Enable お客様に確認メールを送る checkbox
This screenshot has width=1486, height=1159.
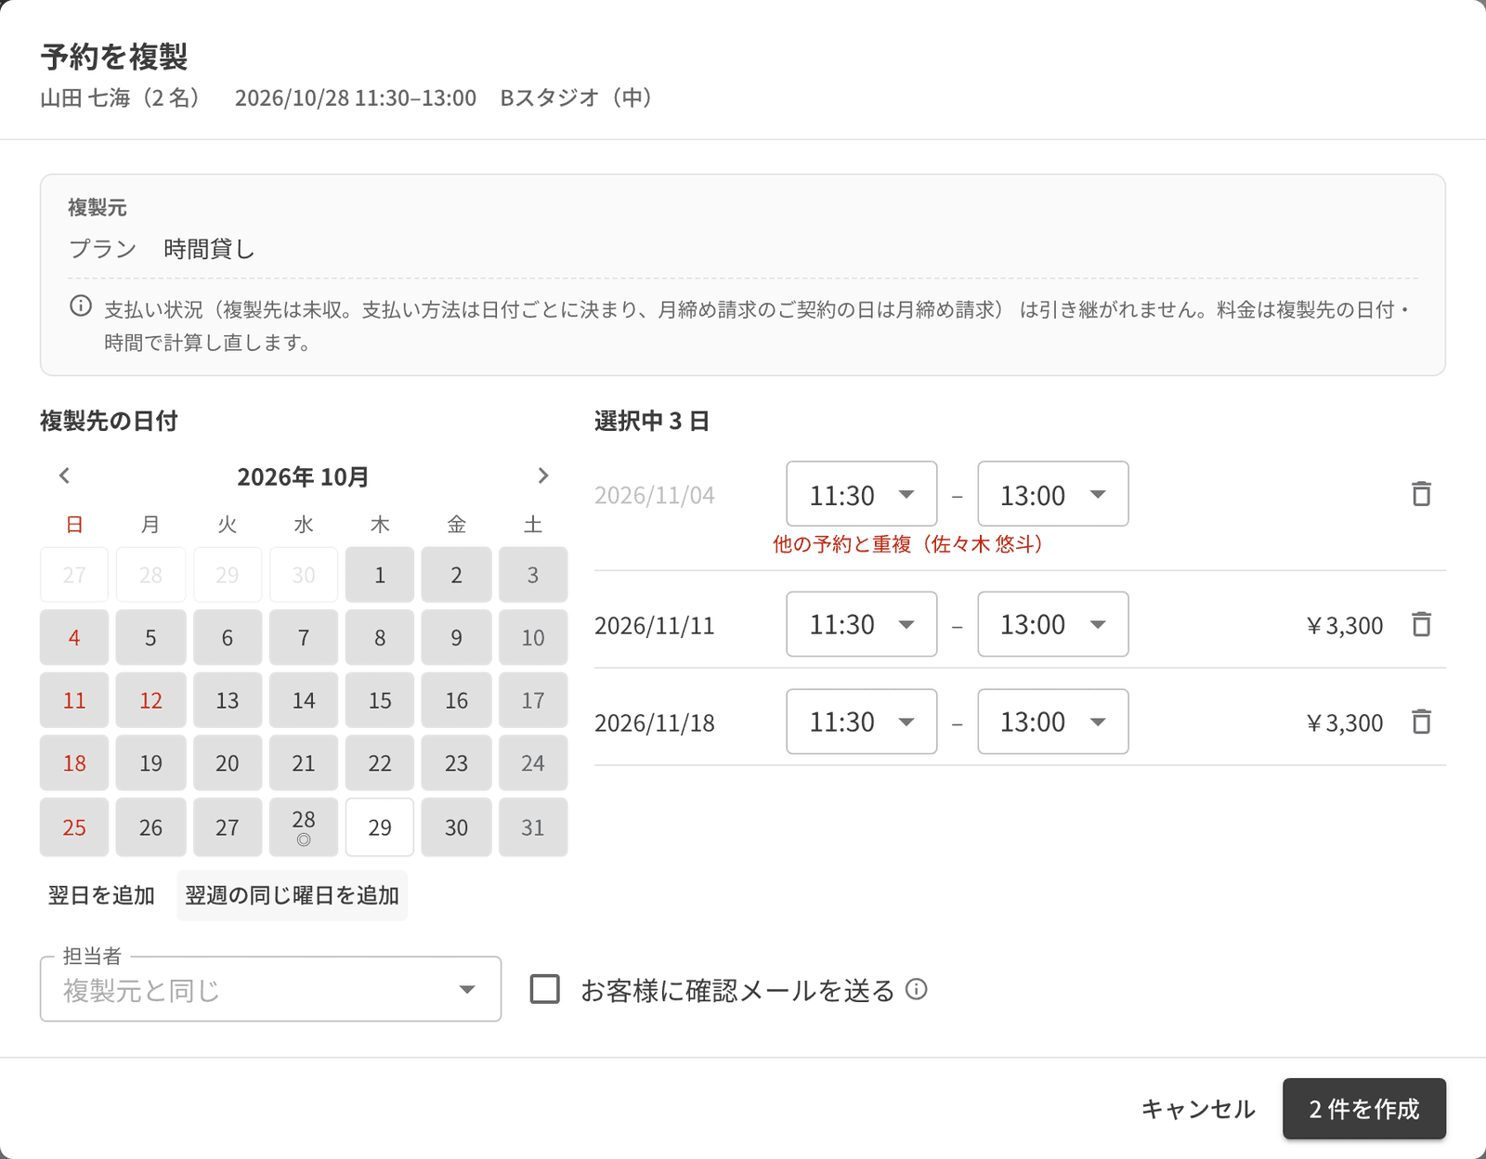point(545,989)
